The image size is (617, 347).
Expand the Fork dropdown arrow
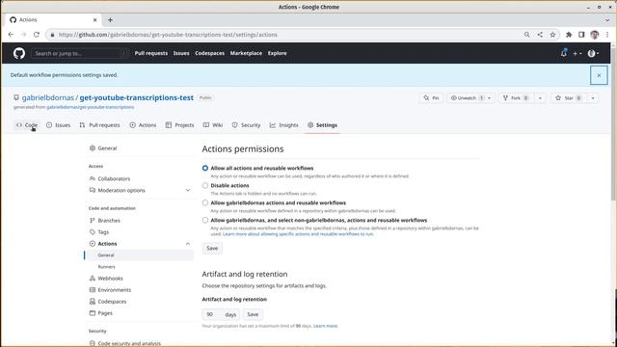540,98
